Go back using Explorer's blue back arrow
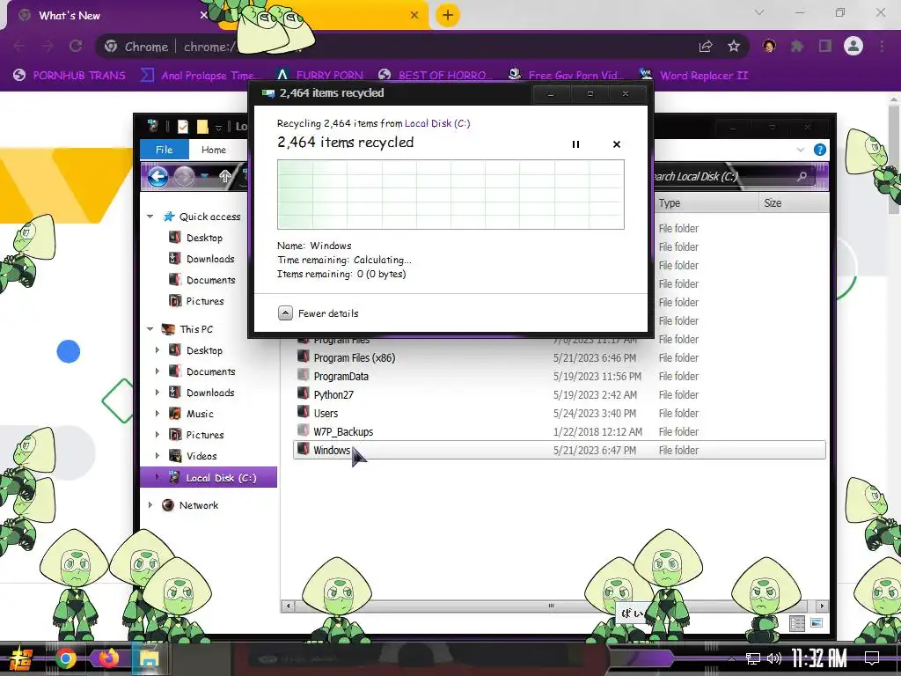Viewport: 901px width, 676px height. pyautogui.click(x=158, y=176)
